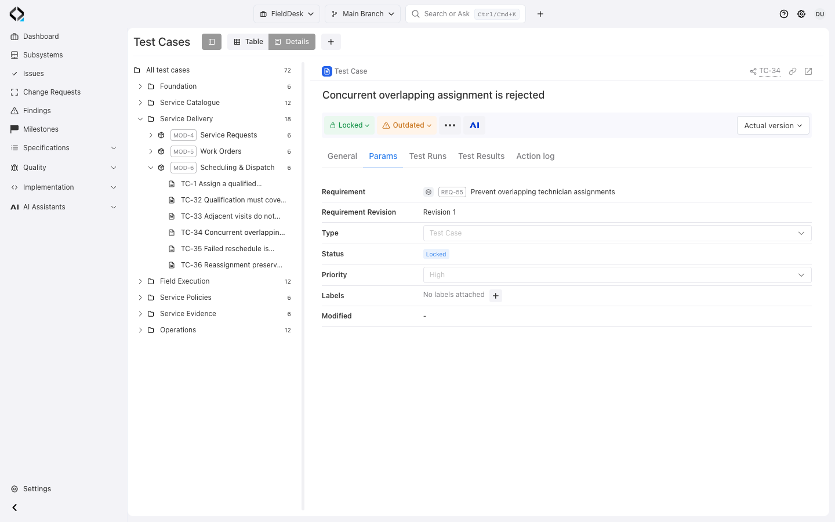Screen dimensions: 835x522
Task: Switch to the General tab
Action: [342, 156]
